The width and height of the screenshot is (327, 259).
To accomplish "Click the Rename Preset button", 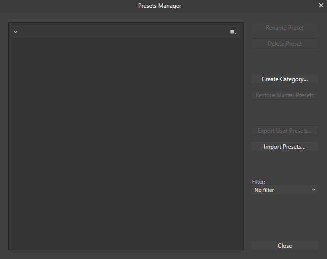I will [285, 28].
